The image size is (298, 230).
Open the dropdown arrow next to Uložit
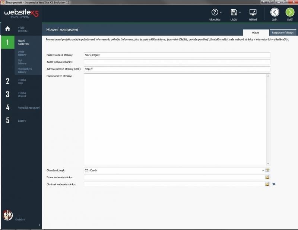pos(240,12)
